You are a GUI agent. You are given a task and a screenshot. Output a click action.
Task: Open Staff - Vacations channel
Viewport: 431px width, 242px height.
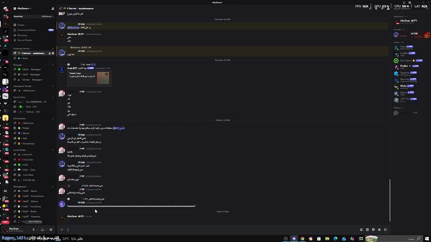click(x=33, y=206)
